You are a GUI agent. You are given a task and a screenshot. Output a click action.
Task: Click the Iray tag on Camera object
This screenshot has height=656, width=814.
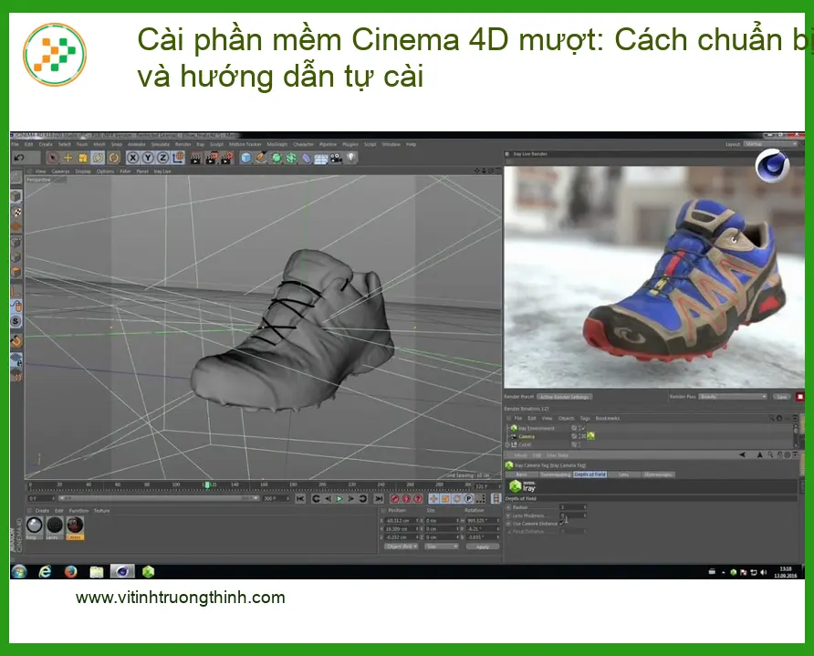590,436
